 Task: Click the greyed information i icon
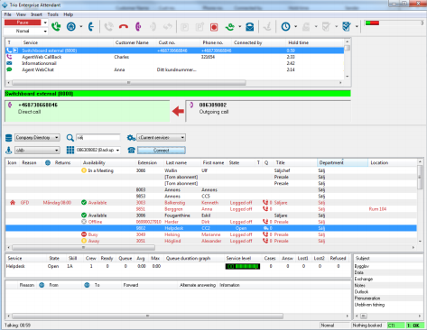tap(267, 27)
